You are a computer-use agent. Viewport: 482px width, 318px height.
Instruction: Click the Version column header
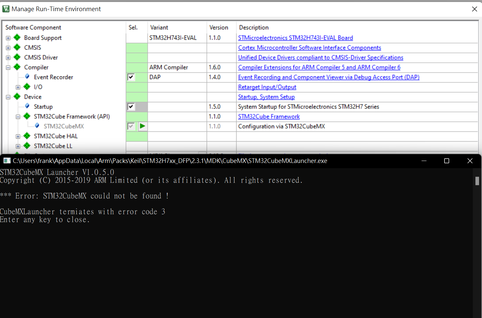pyautogui.click(x=221, y=28)
